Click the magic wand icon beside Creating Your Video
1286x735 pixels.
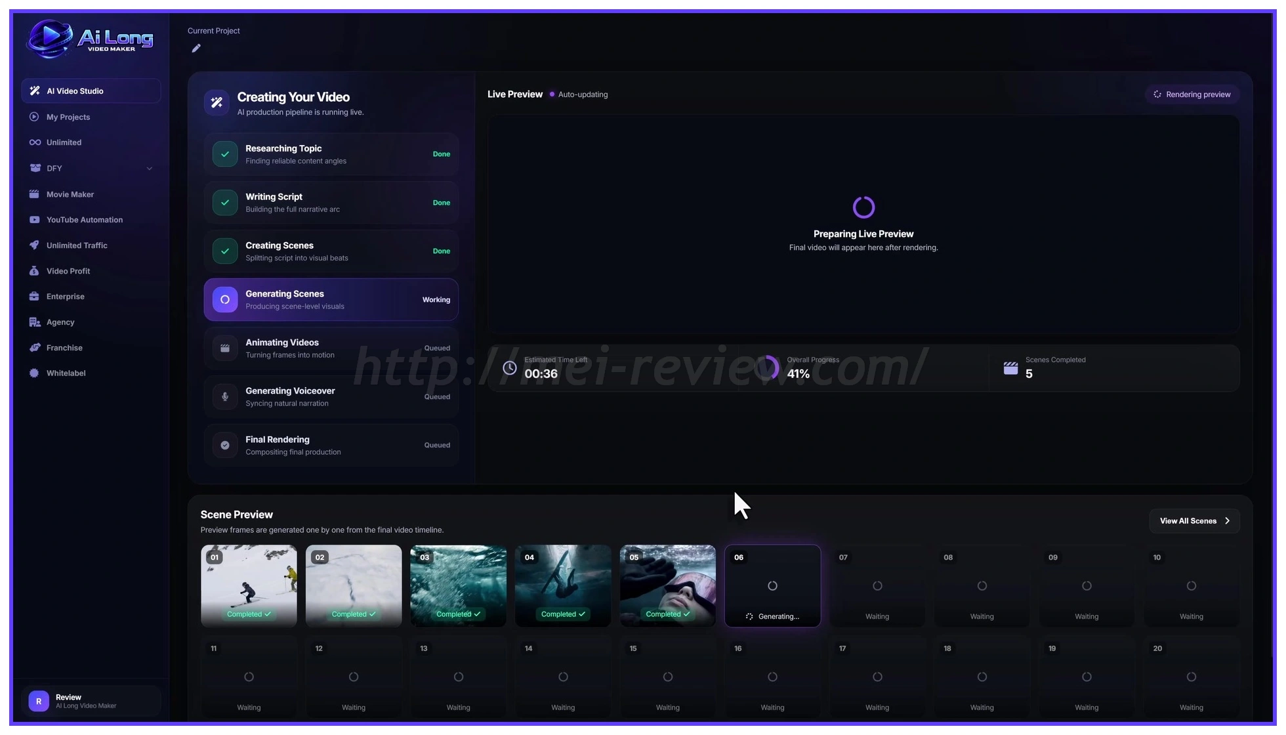(x=217, y=102)
